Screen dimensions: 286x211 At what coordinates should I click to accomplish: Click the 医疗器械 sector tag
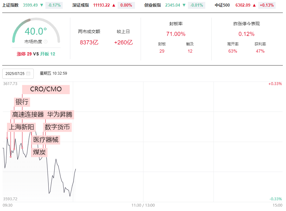pos(46,140)
